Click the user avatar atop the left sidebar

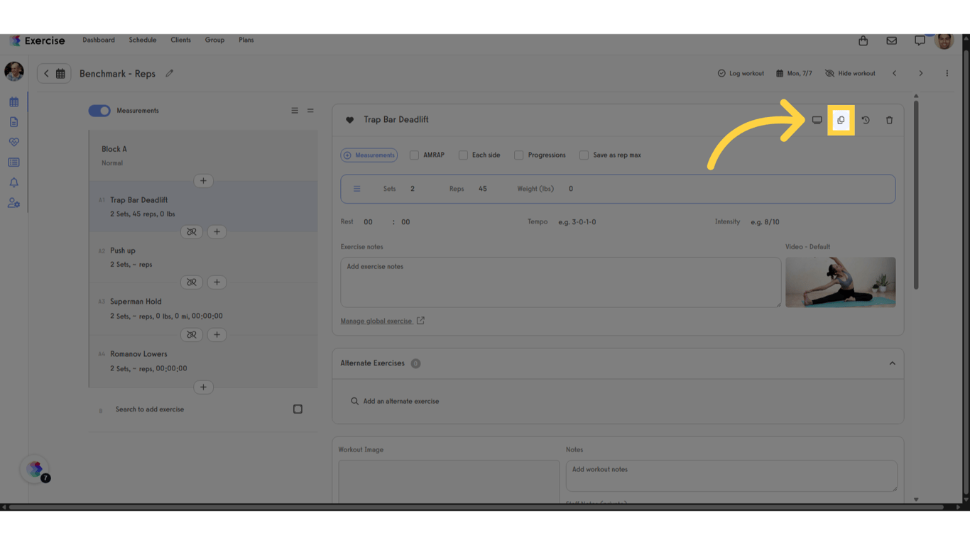point(14,71)
